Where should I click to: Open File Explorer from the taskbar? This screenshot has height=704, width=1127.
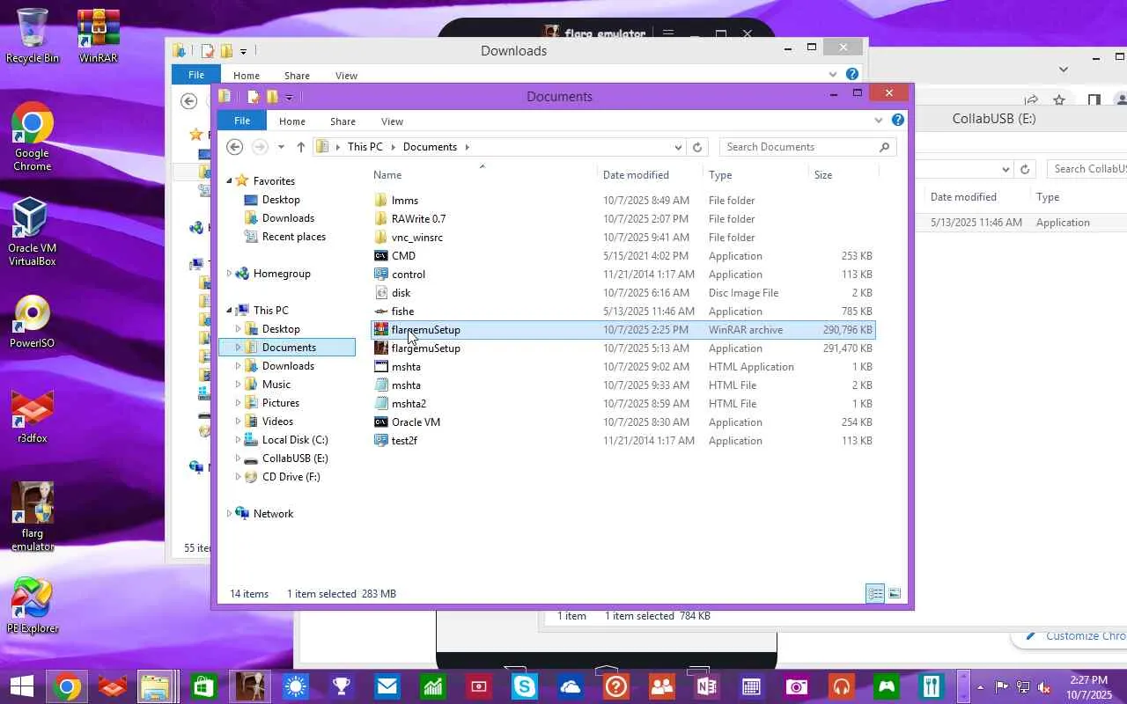coord(157,686)
